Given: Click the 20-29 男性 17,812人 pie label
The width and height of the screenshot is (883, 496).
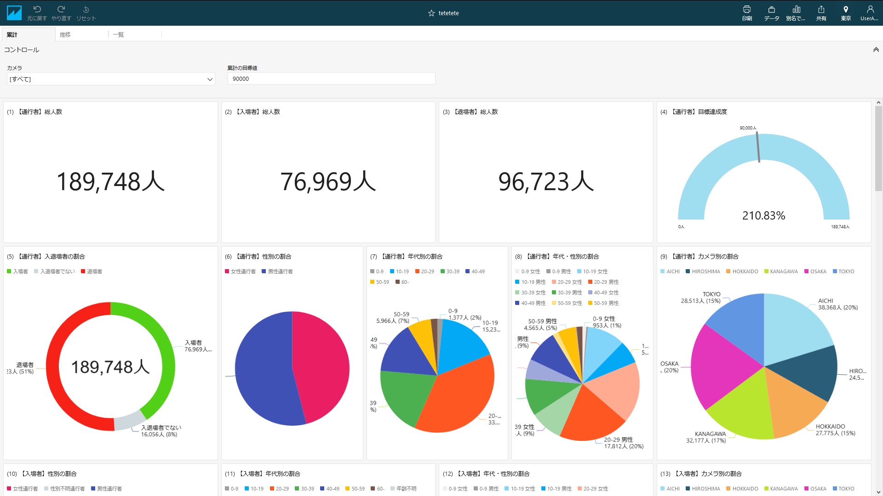Looking at the screenshot, I should 624,443.
